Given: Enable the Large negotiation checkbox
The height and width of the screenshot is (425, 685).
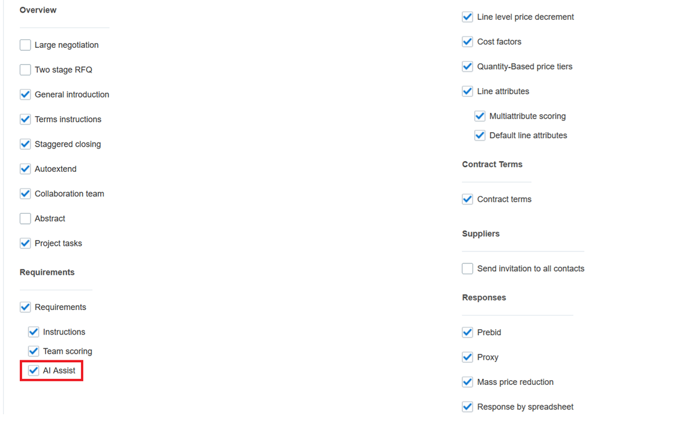Looking at the screenshot, I should 25,45.
